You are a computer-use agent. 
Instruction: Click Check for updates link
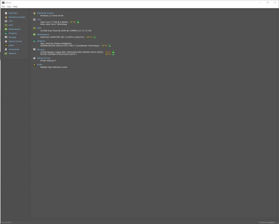click(267, 222)
